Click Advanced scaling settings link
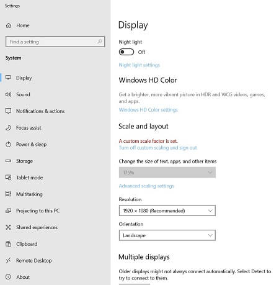The image size is (279, 285). [146, 186]
